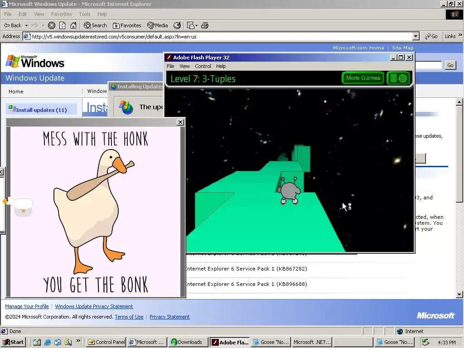Viewport: 464px width, 348px height.
Task: Click the system tray network icon
Action: (425, 342)
